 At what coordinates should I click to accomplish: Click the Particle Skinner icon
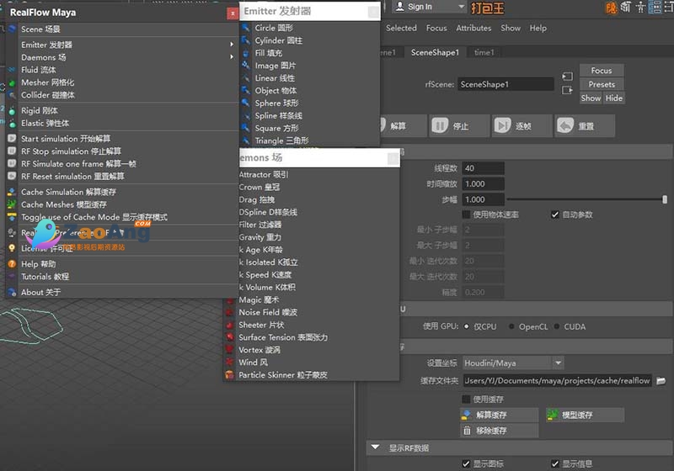point(230,375)
